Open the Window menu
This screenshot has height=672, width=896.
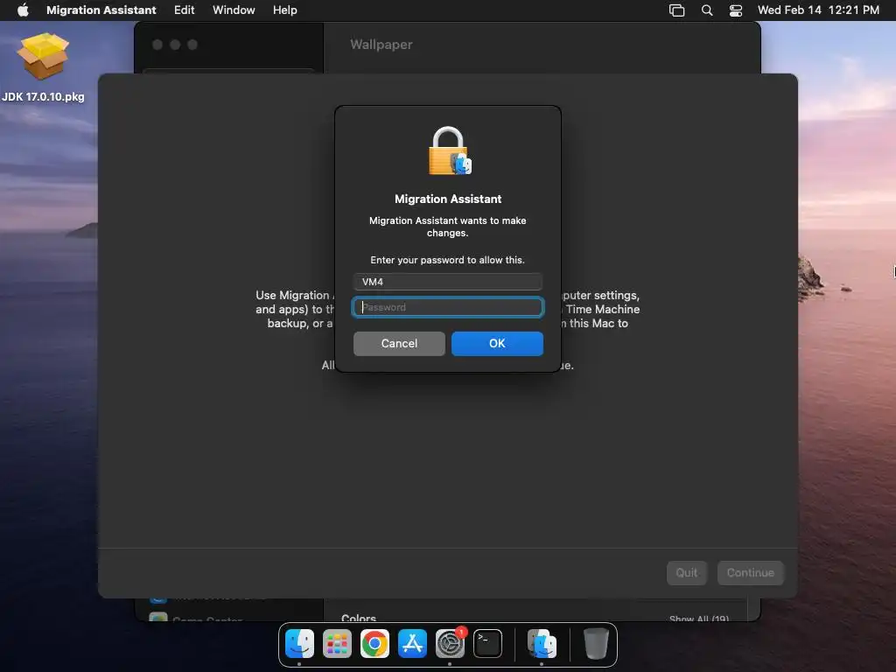(x=234, y=10)
